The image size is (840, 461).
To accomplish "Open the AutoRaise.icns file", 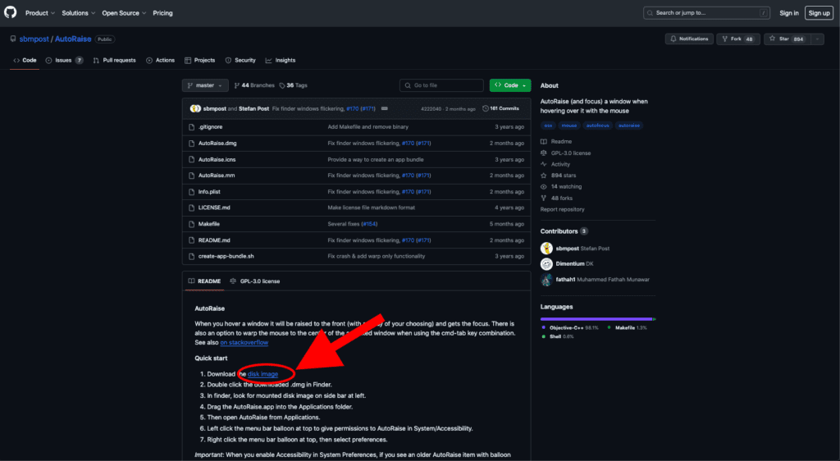I will (217, 160).
